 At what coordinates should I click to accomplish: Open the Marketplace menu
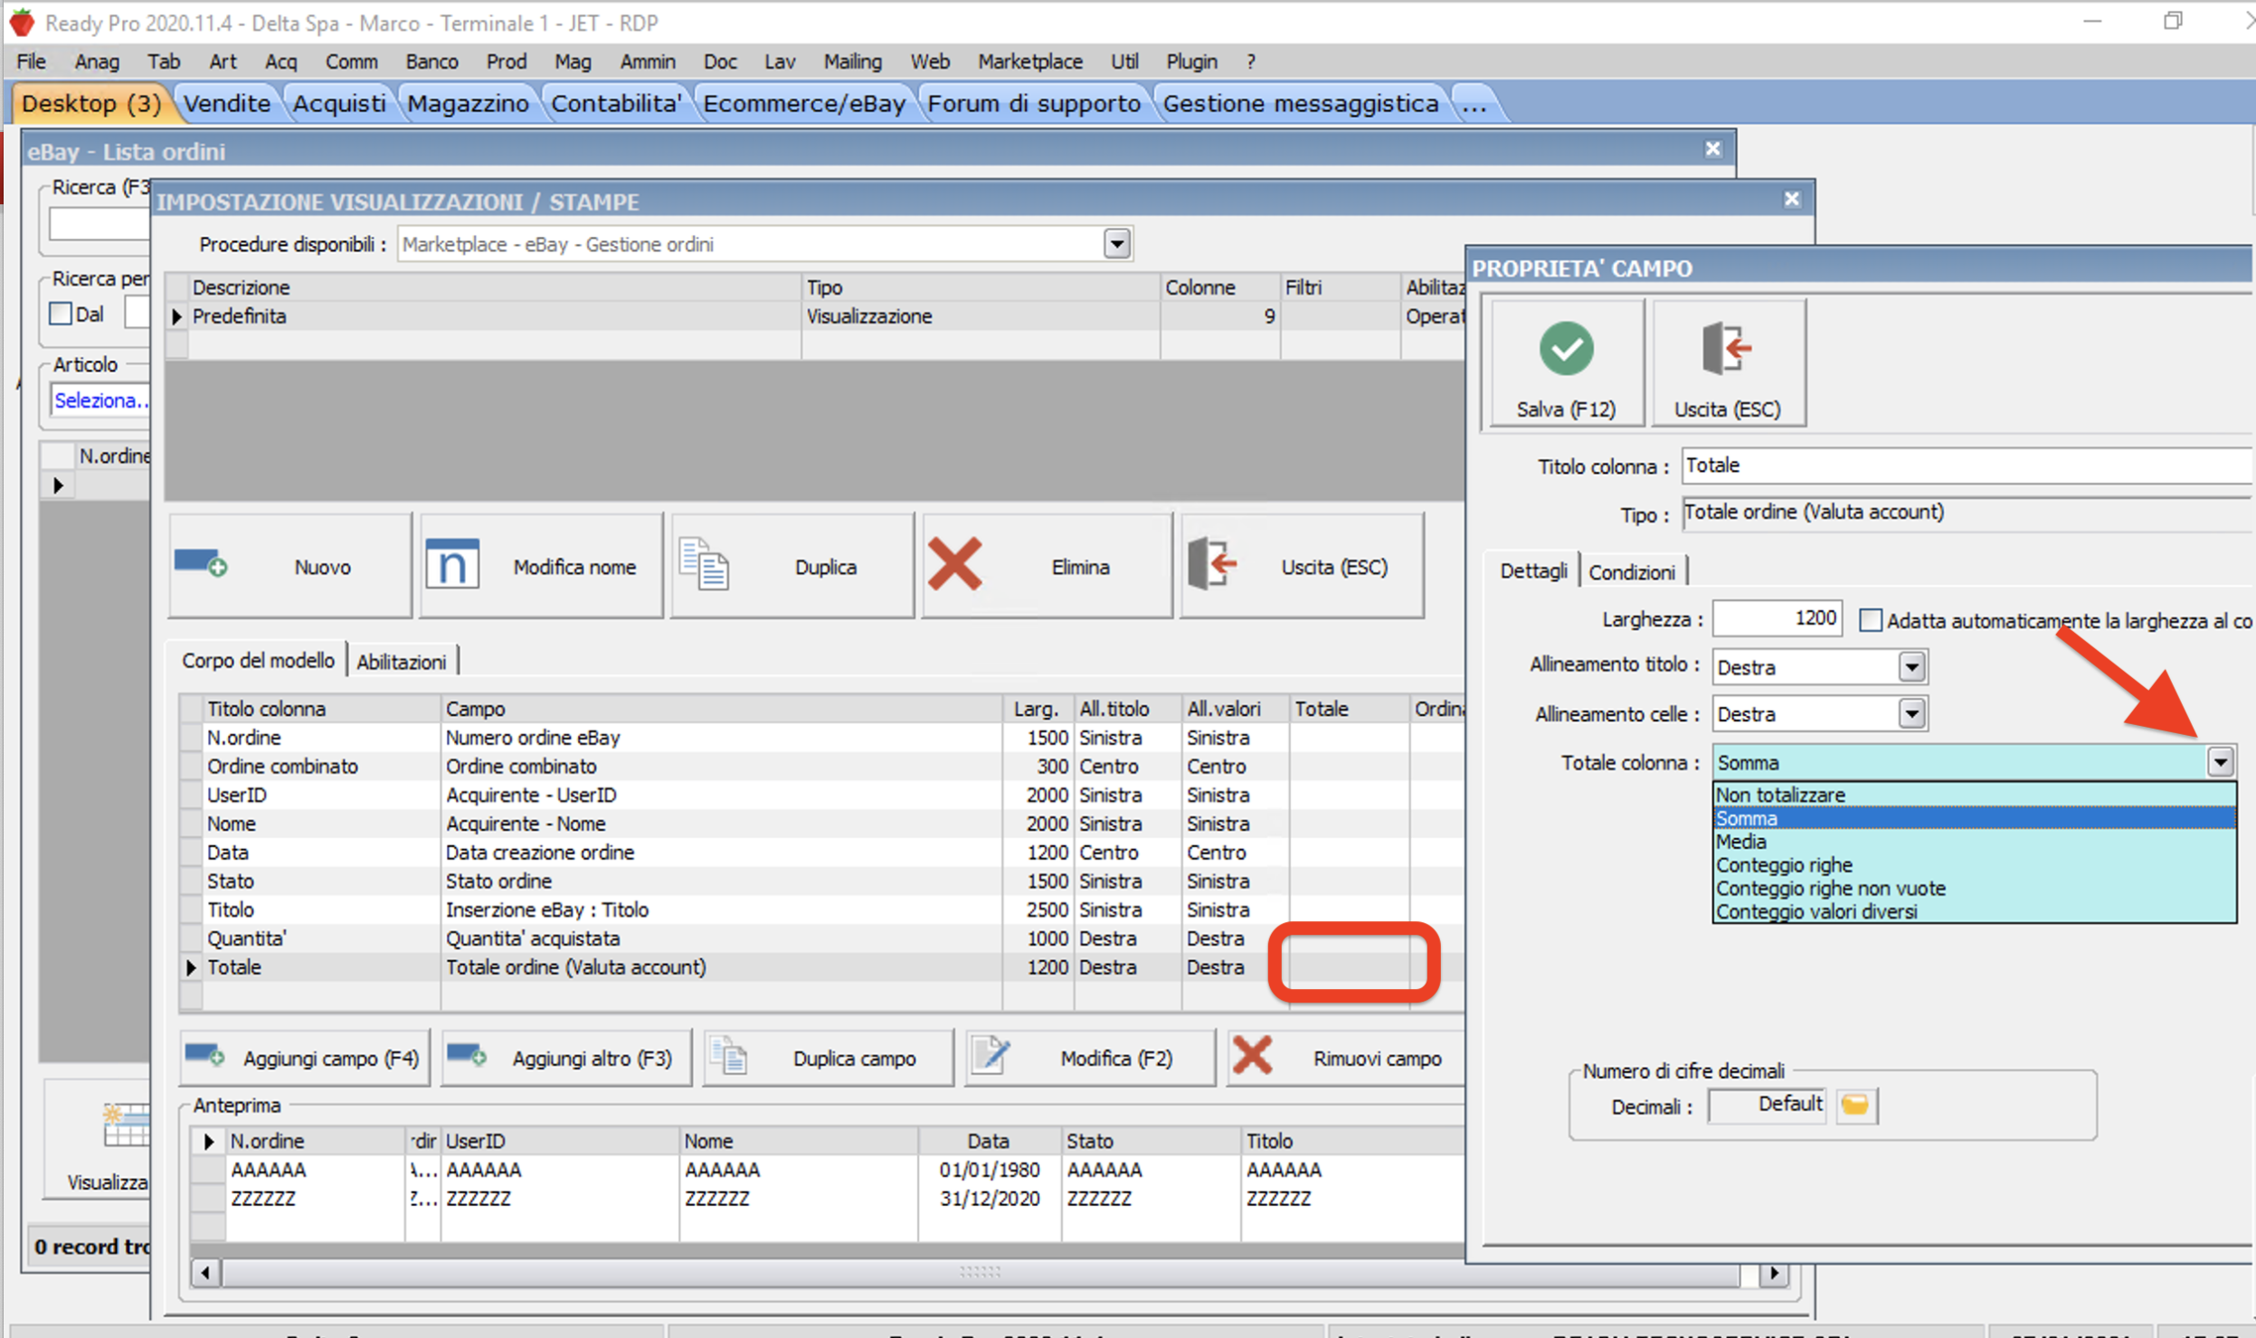(1029, 61)
